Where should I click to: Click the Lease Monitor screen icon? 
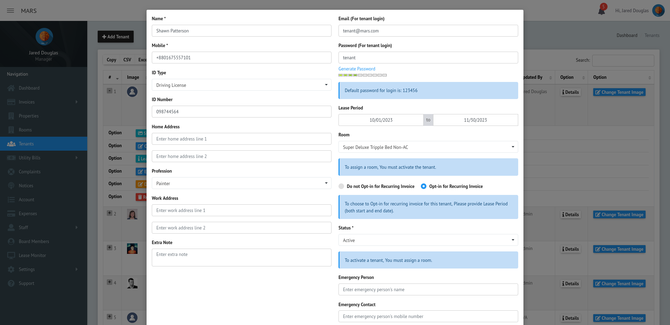click(x=11, y=256)
